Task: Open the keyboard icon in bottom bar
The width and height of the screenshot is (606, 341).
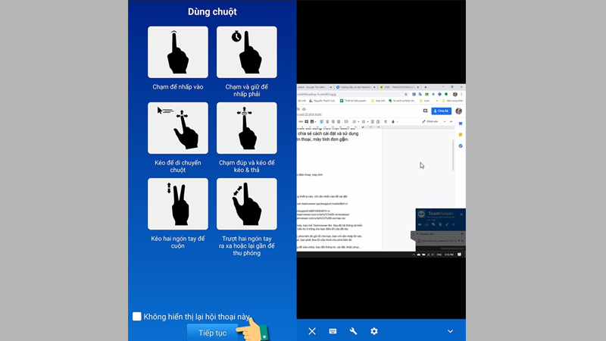Action: [333, 331]
